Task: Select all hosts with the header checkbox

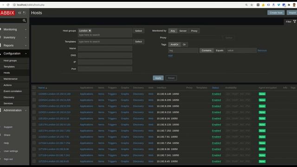Action: pyautogui.click(x=34, y=88)
